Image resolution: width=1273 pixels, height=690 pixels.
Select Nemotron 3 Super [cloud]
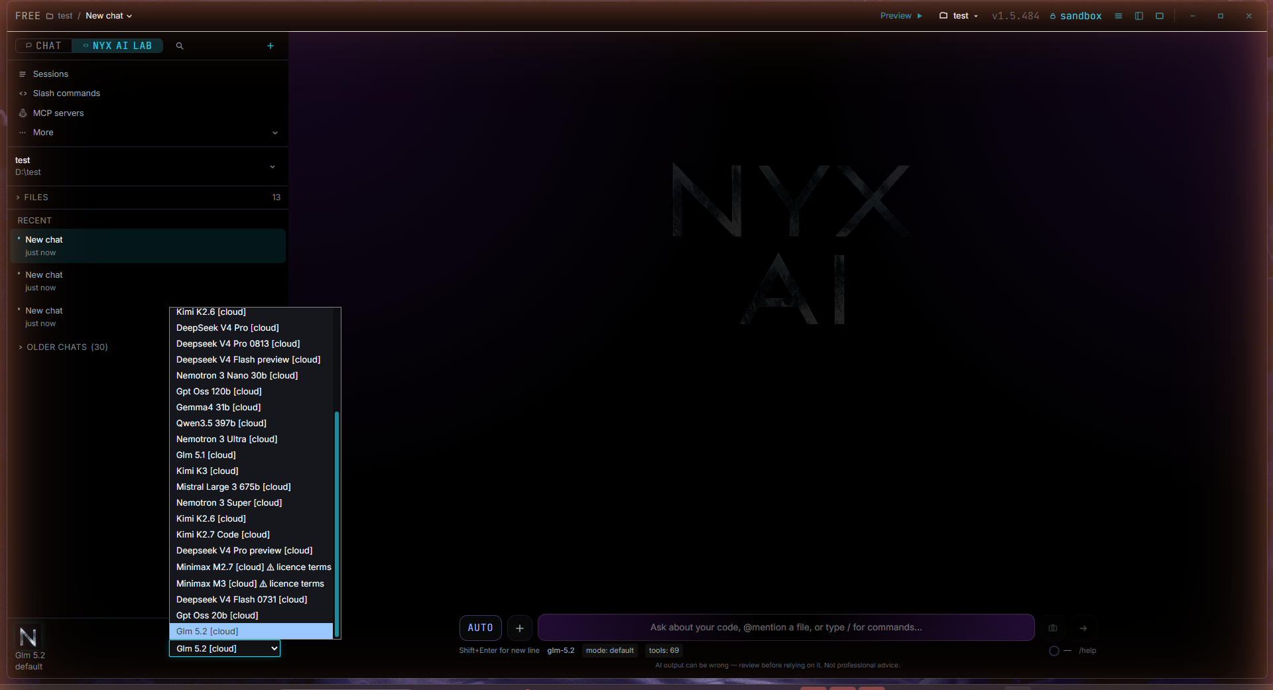pyautogui.click(x=251, y=503)
